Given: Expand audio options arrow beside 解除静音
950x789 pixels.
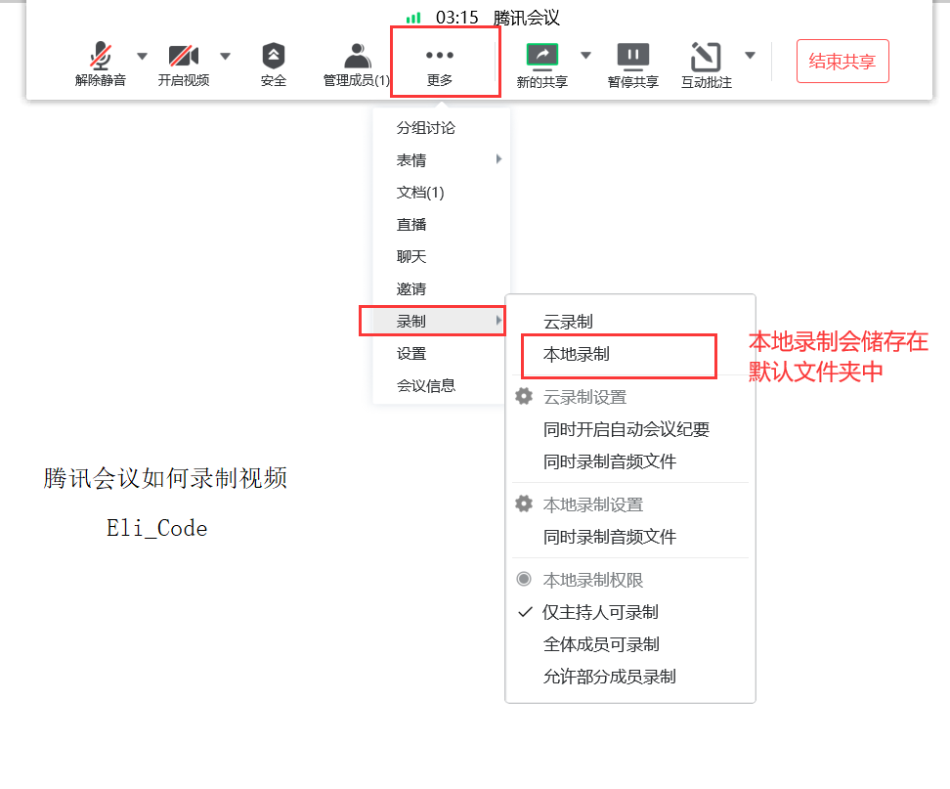Looking at the screenshot, I should pyautogui.click(x=142, y=57).
